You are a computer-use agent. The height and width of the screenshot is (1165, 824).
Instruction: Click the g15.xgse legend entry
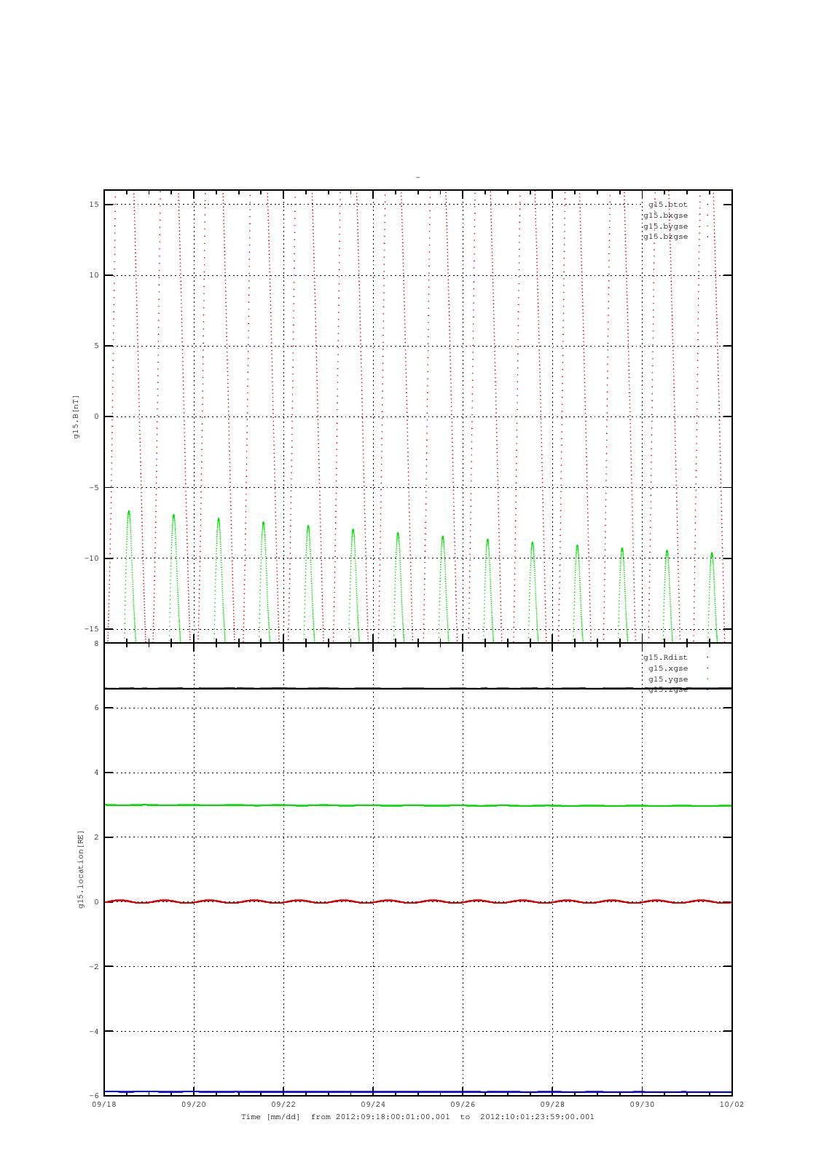[x=668, y=668]
